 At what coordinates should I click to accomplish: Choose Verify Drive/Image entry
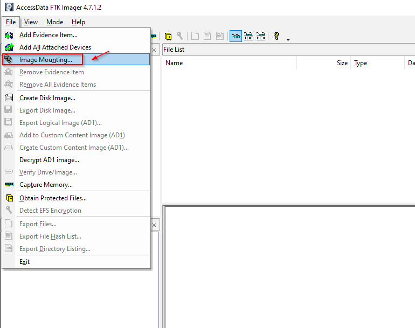point(76,172)
